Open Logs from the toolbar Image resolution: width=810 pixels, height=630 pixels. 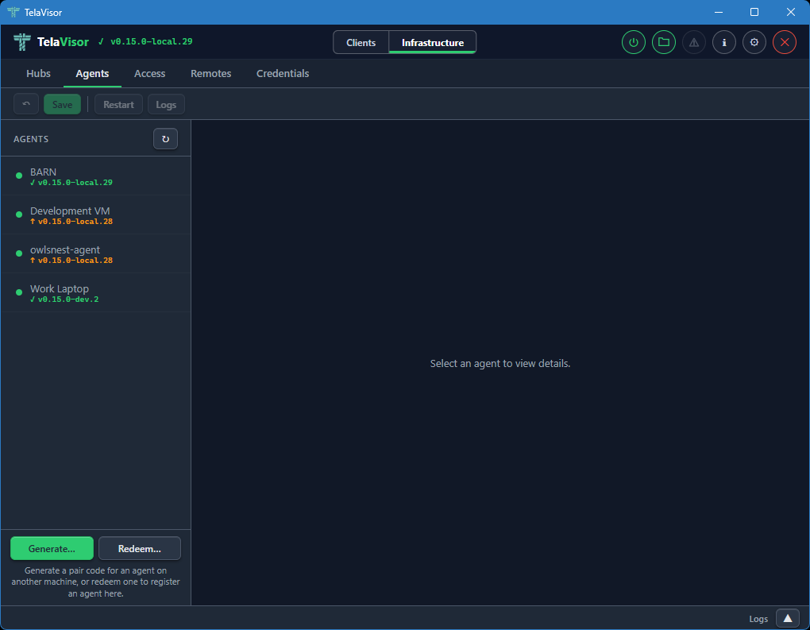[x=166, y=104]
